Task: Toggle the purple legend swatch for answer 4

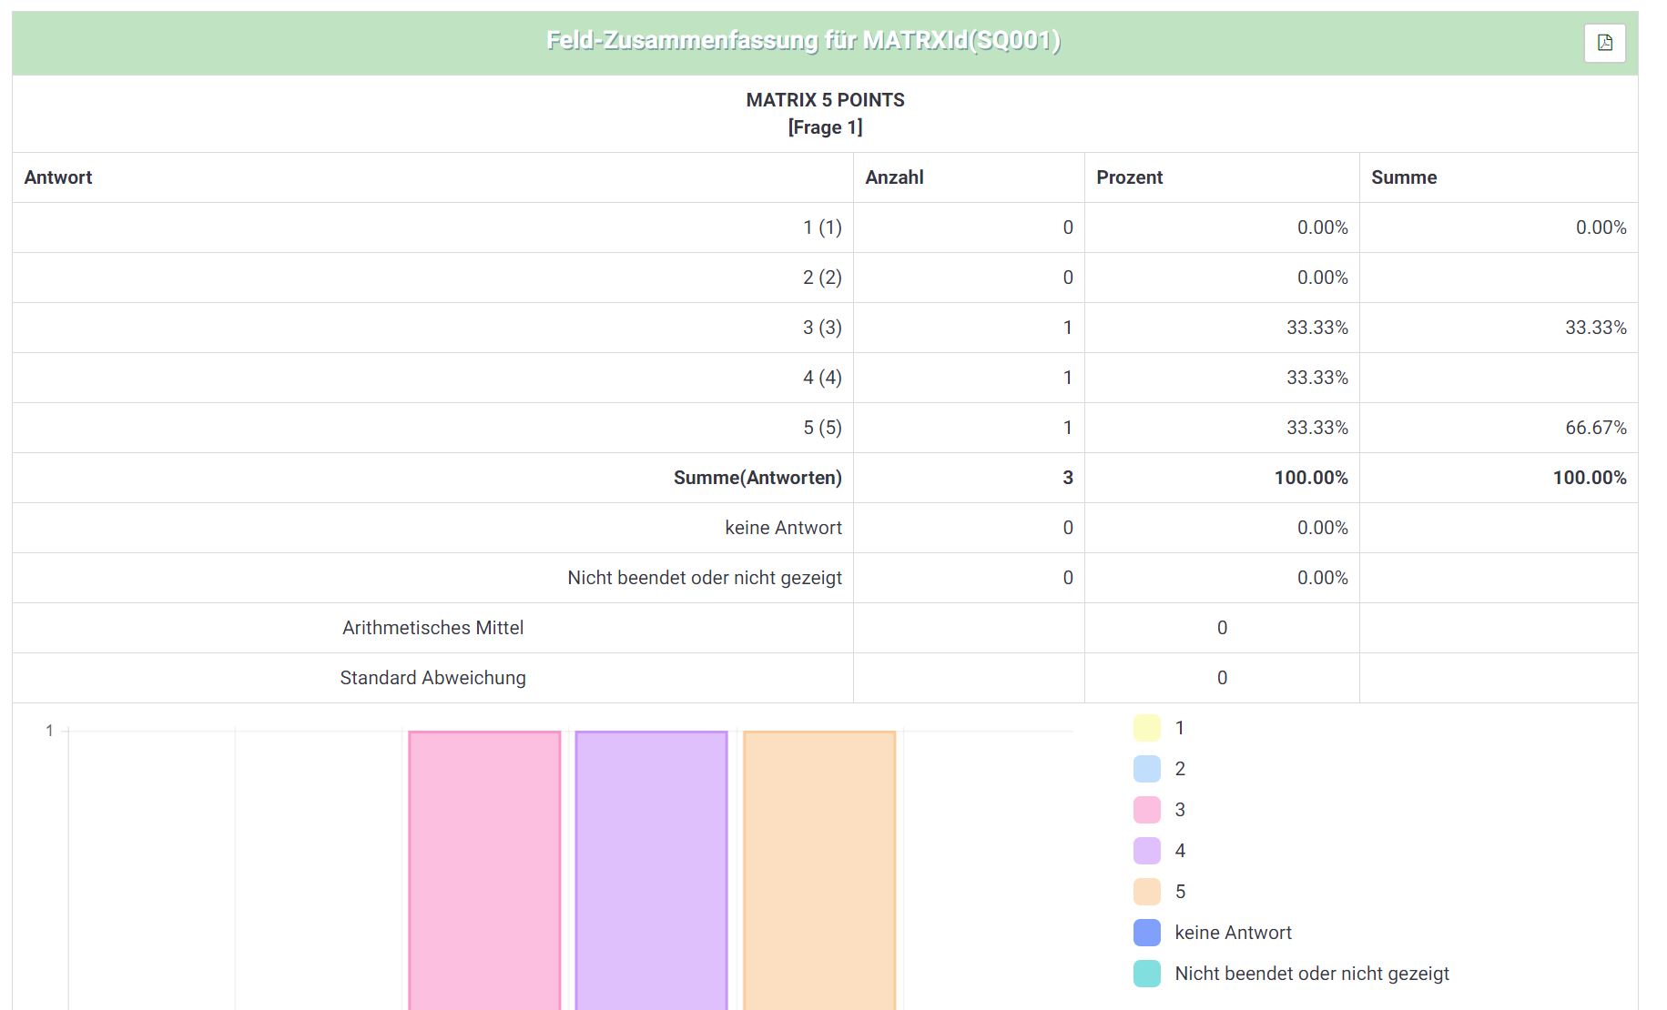Action: click(x=1146, y=851)
